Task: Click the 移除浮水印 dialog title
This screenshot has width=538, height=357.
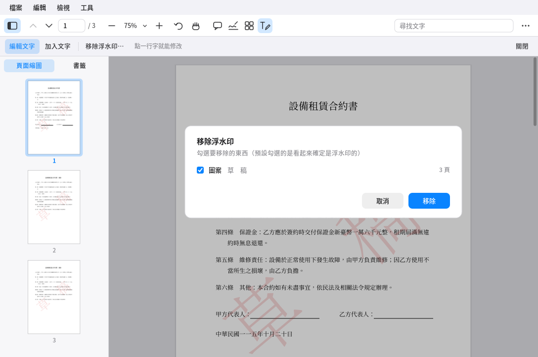Action: coord(215,141)
